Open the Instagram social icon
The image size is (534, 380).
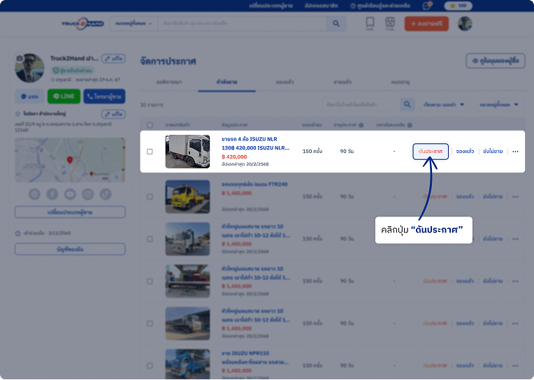coord(88,194)
